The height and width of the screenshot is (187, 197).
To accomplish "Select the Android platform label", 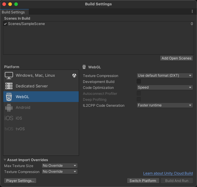I will coord(23,107).
